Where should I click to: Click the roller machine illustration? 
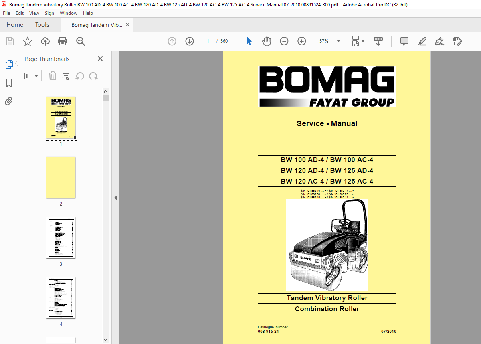coord(327,245)
